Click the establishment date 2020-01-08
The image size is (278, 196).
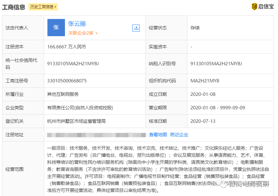tap(203, 94)
